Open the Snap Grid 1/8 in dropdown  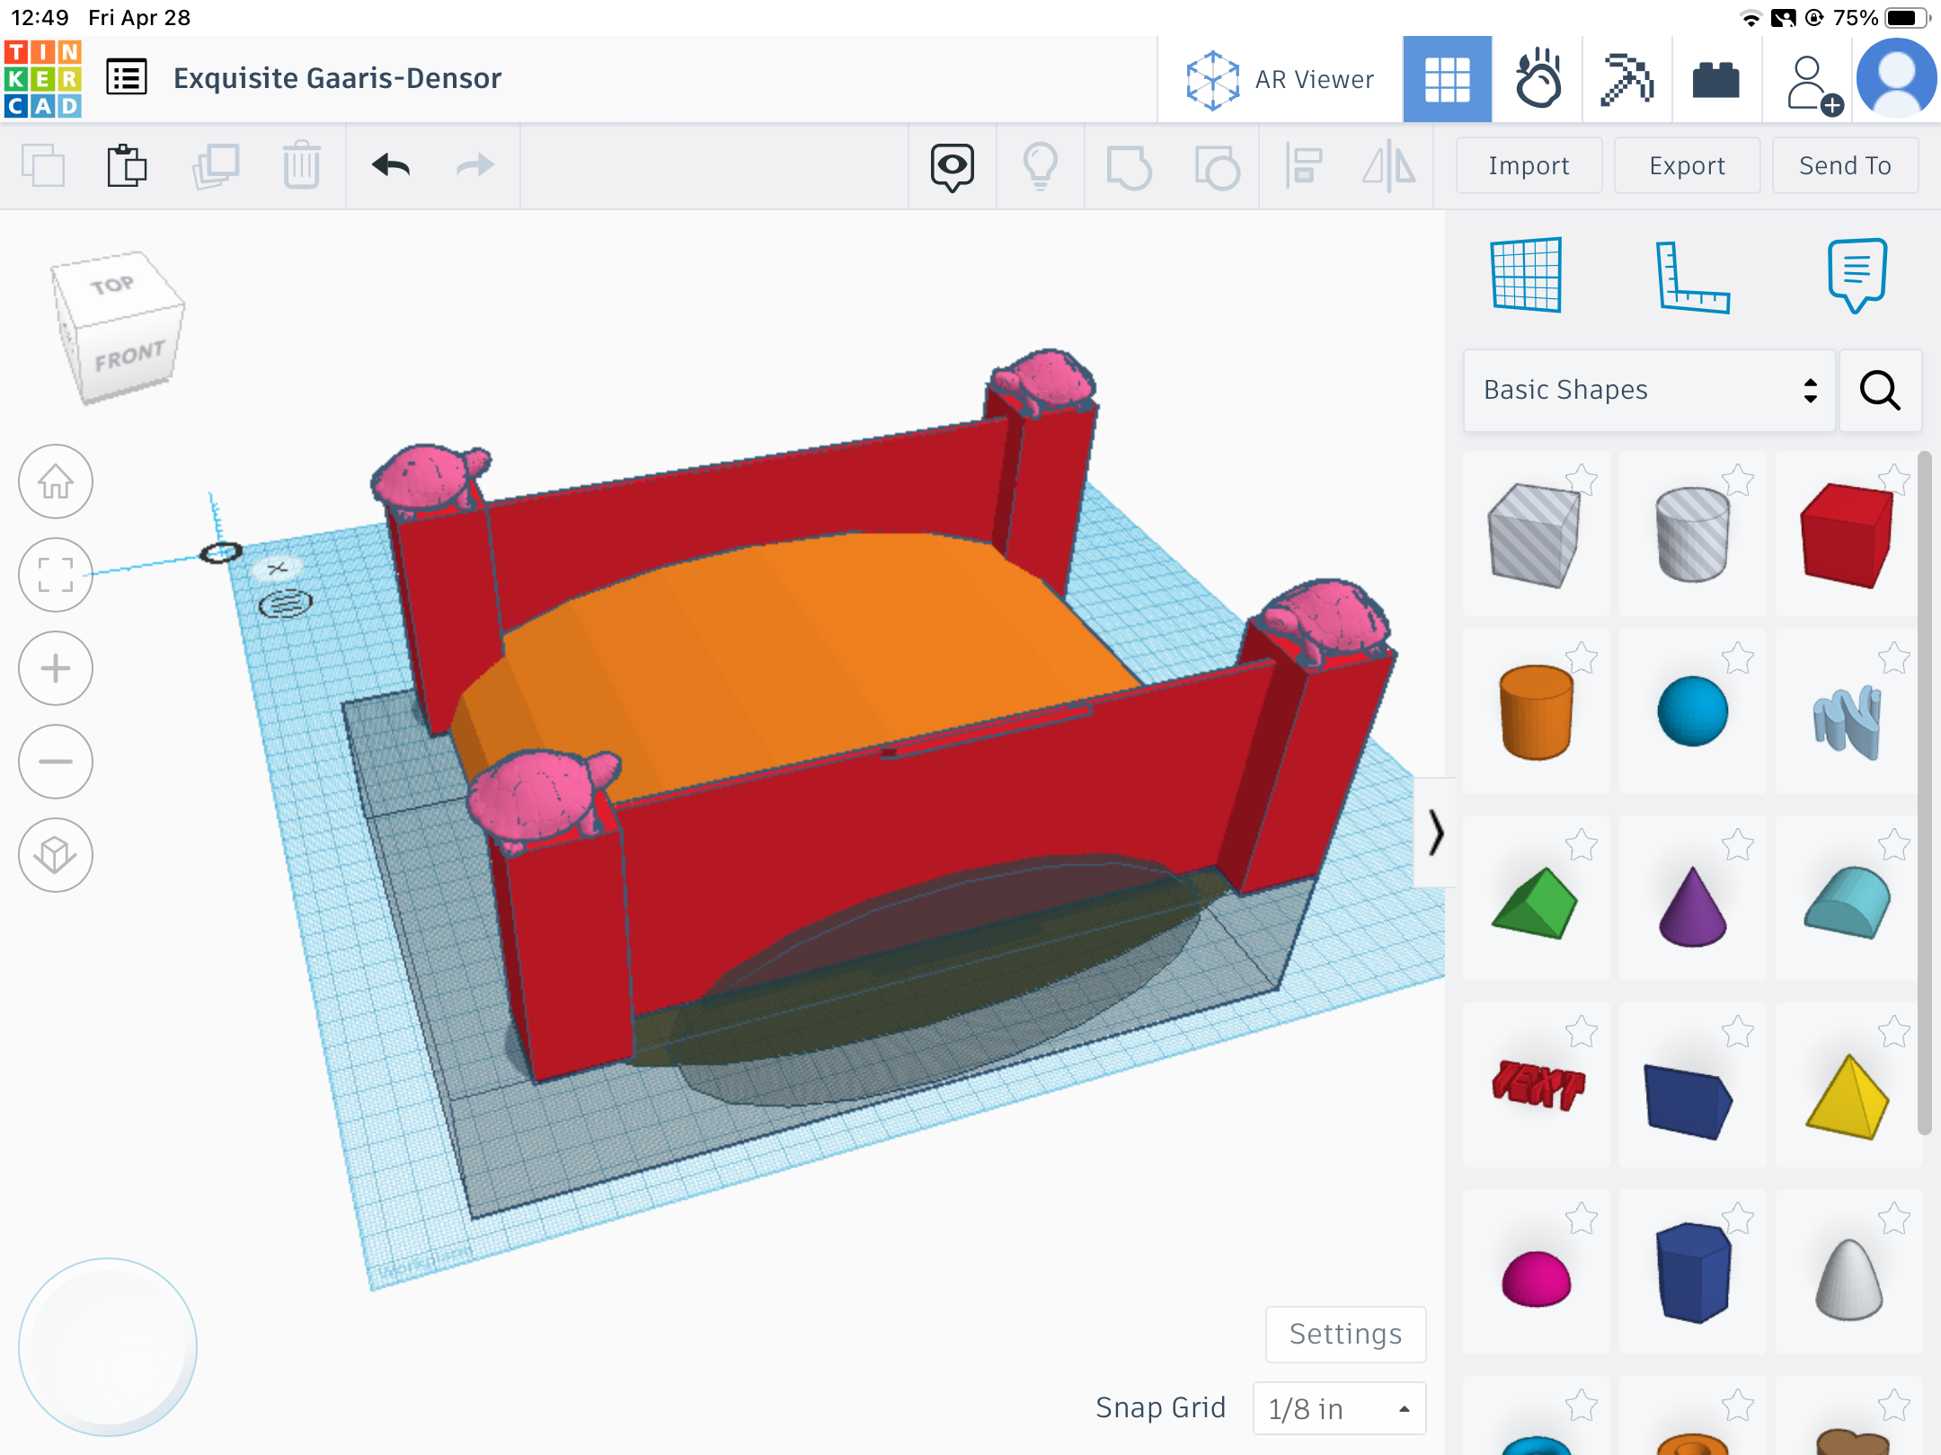click(1339, 1408)
